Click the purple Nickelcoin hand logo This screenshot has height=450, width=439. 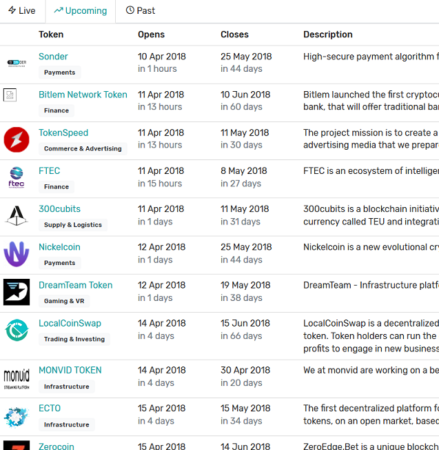[x=17, y=254]
